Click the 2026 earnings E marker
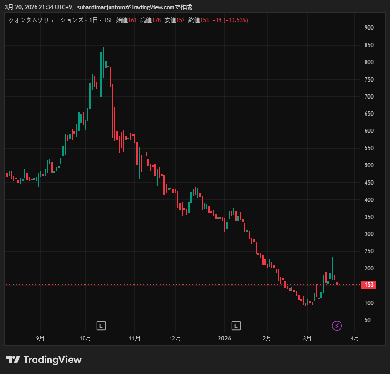 236,326
